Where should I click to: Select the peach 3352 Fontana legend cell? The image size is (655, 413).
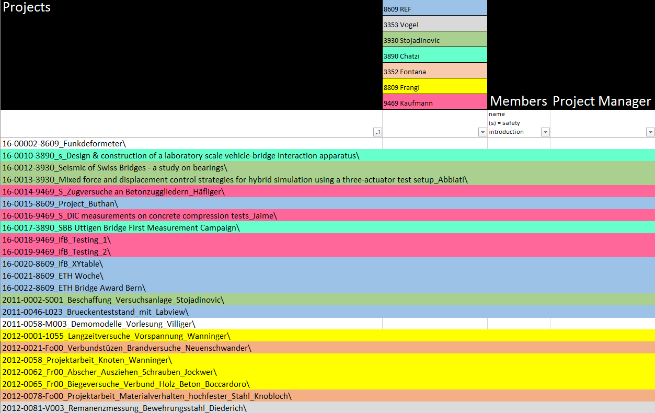435,71
